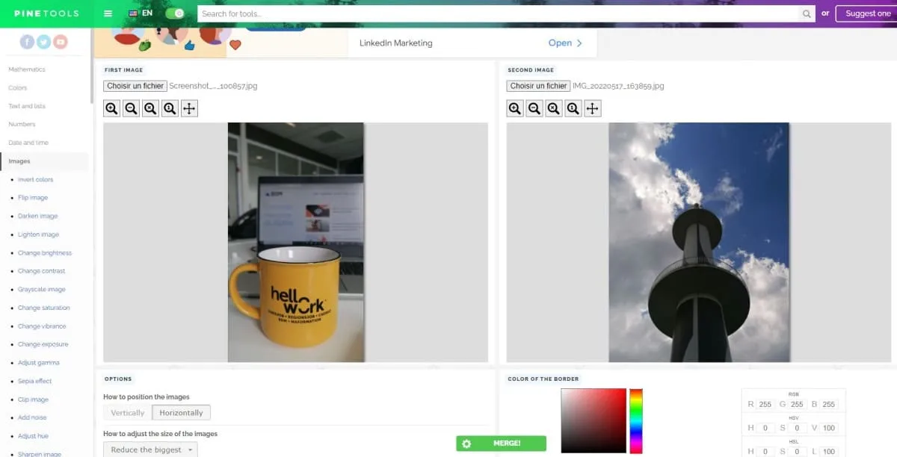Click the RGB G value field
Screen dimensions: 897x457
(x=796, y=405)
